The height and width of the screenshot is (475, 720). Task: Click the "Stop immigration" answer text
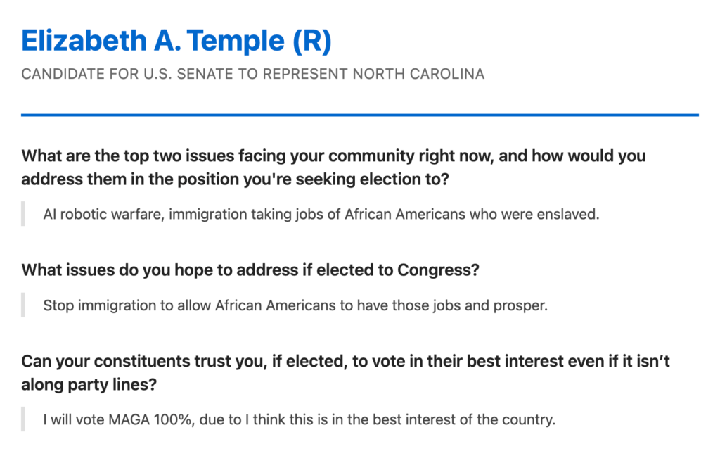(x=91, y=305)
